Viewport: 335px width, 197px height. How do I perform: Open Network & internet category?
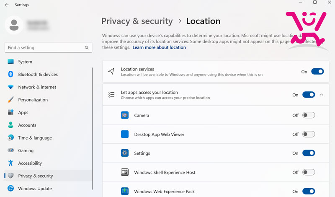click(37, 87)
